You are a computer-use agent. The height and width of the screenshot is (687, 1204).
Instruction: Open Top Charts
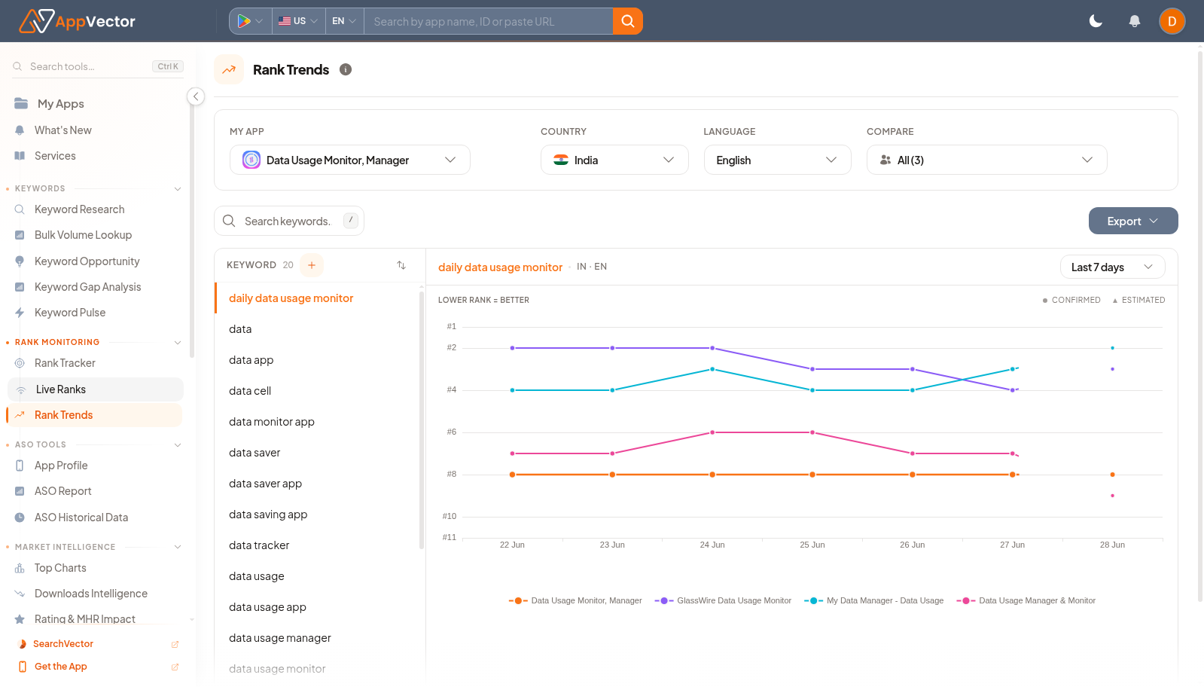point(60,568)
